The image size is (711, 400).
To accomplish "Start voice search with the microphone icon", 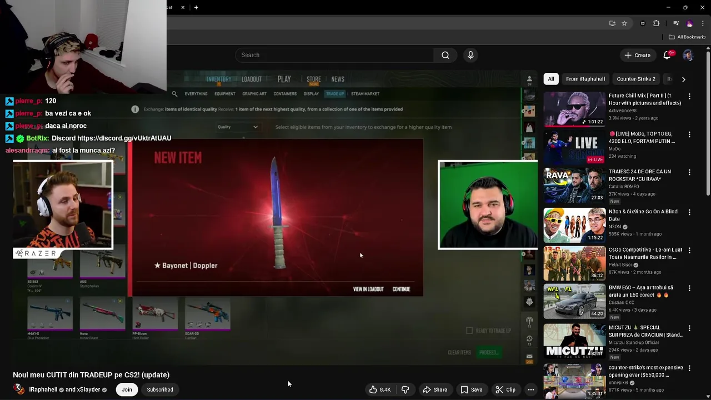I will tap(470, 55).
